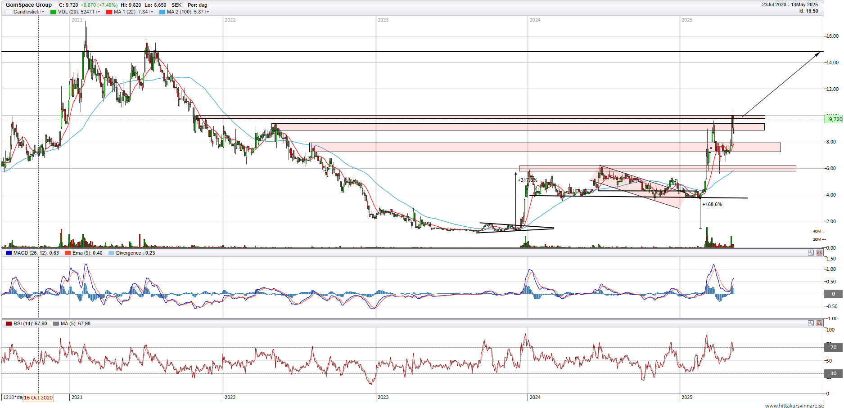Click the 'RSI (14): 67,90' label
Screen dimensions: 844x408
coord(30,323)
